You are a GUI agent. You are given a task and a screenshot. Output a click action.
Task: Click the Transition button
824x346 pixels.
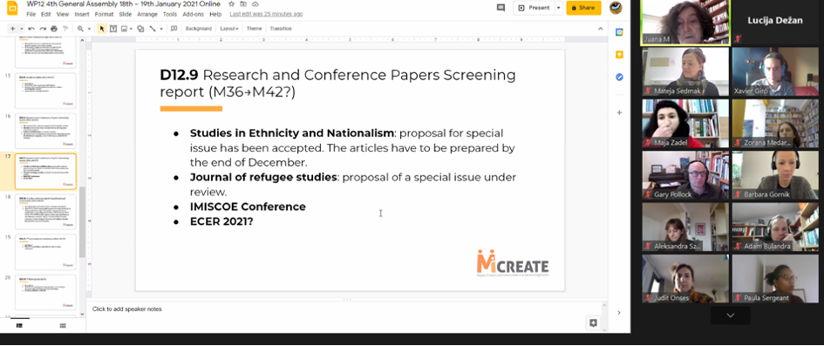click(281, 29)
